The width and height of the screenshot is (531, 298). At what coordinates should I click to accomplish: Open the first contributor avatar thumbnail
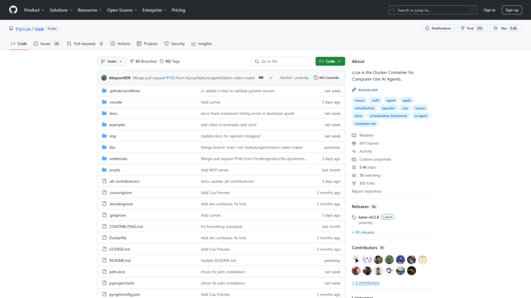tap(356, 260)
